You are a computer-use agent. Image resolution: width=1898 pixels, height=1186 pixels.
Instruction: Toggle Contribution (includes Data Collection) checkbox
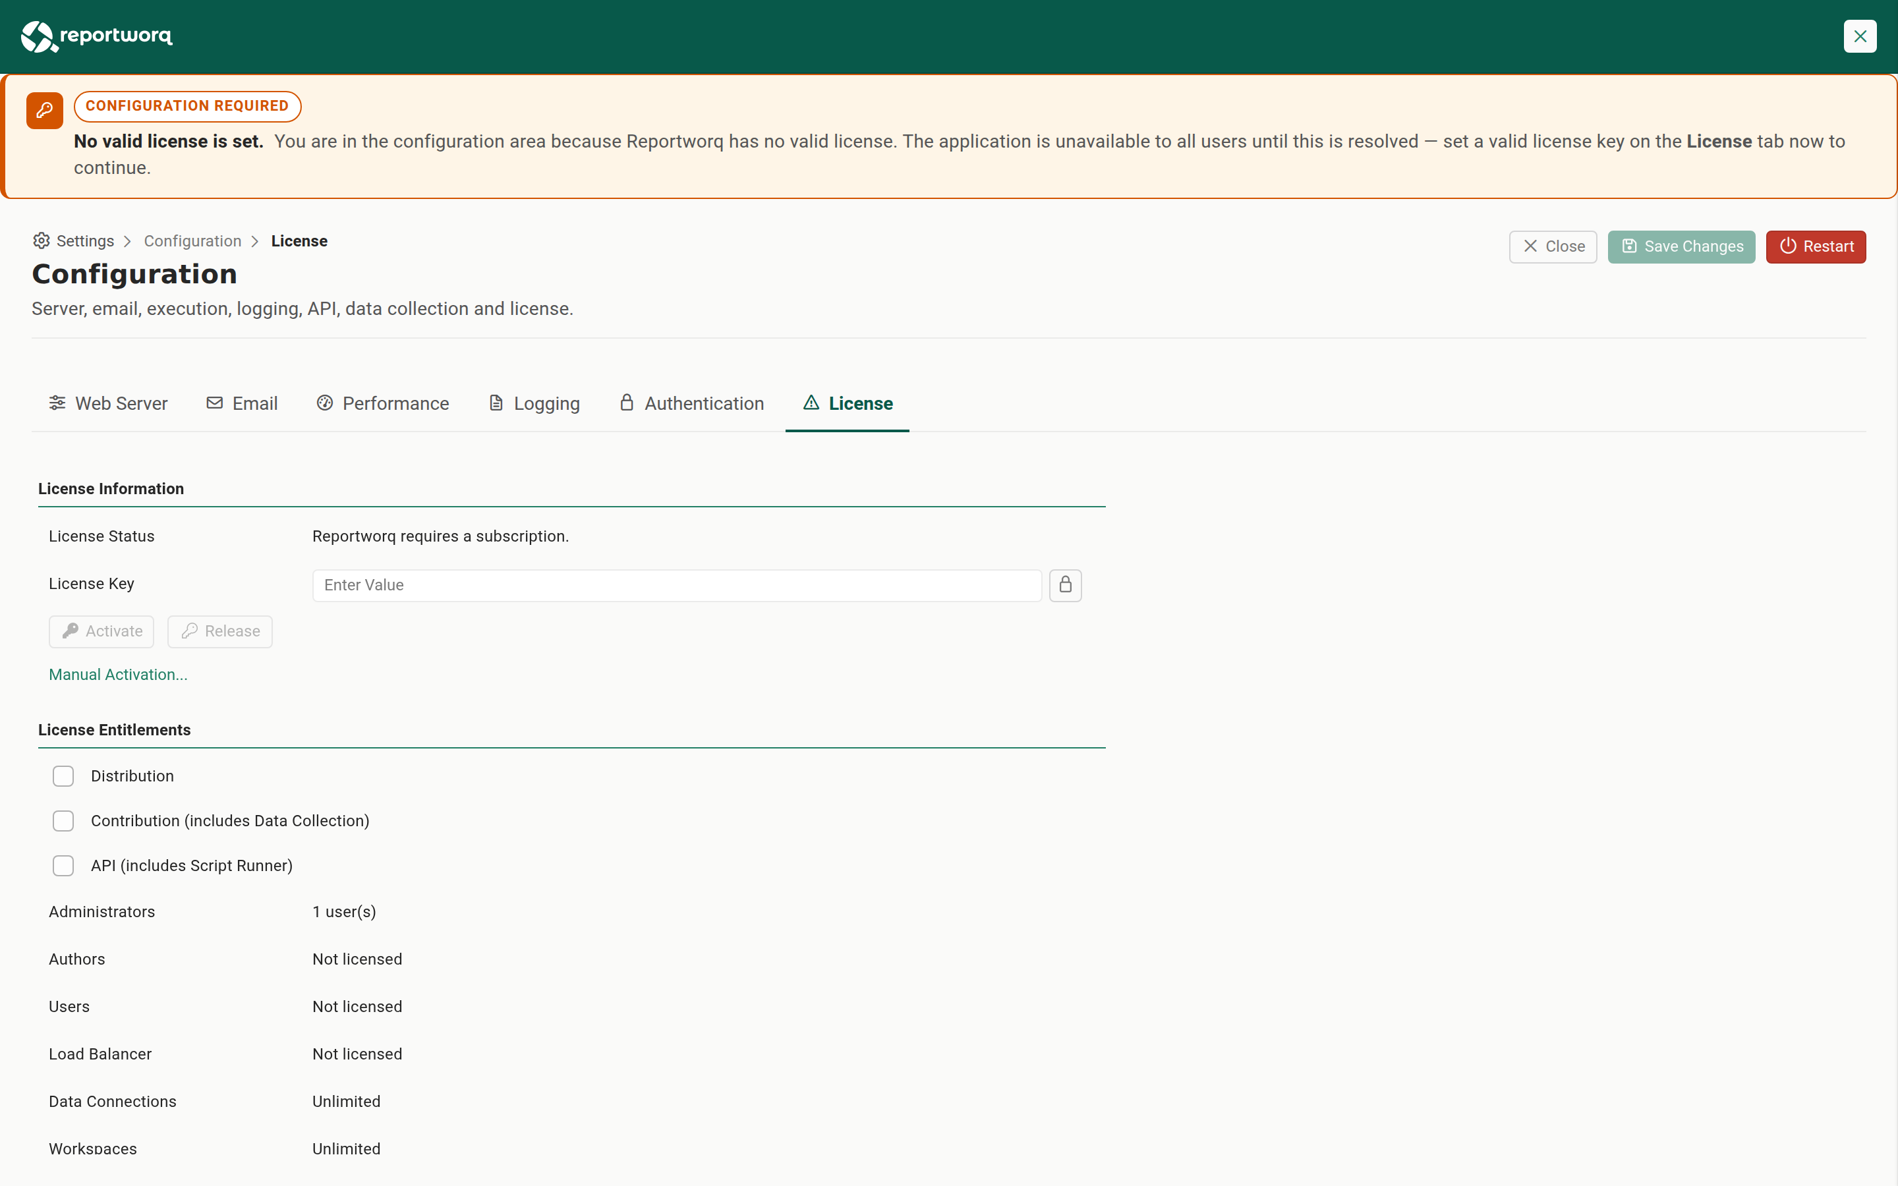click(63, 820)
